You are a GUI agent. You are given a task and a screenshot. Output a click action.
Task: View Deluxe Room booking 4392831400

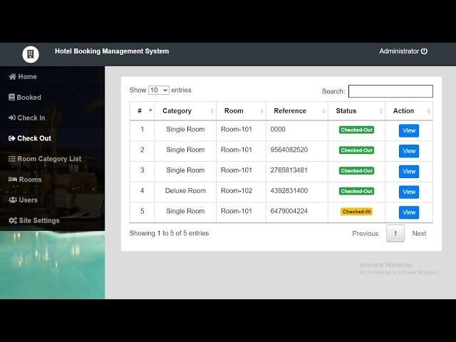[409, 192]
